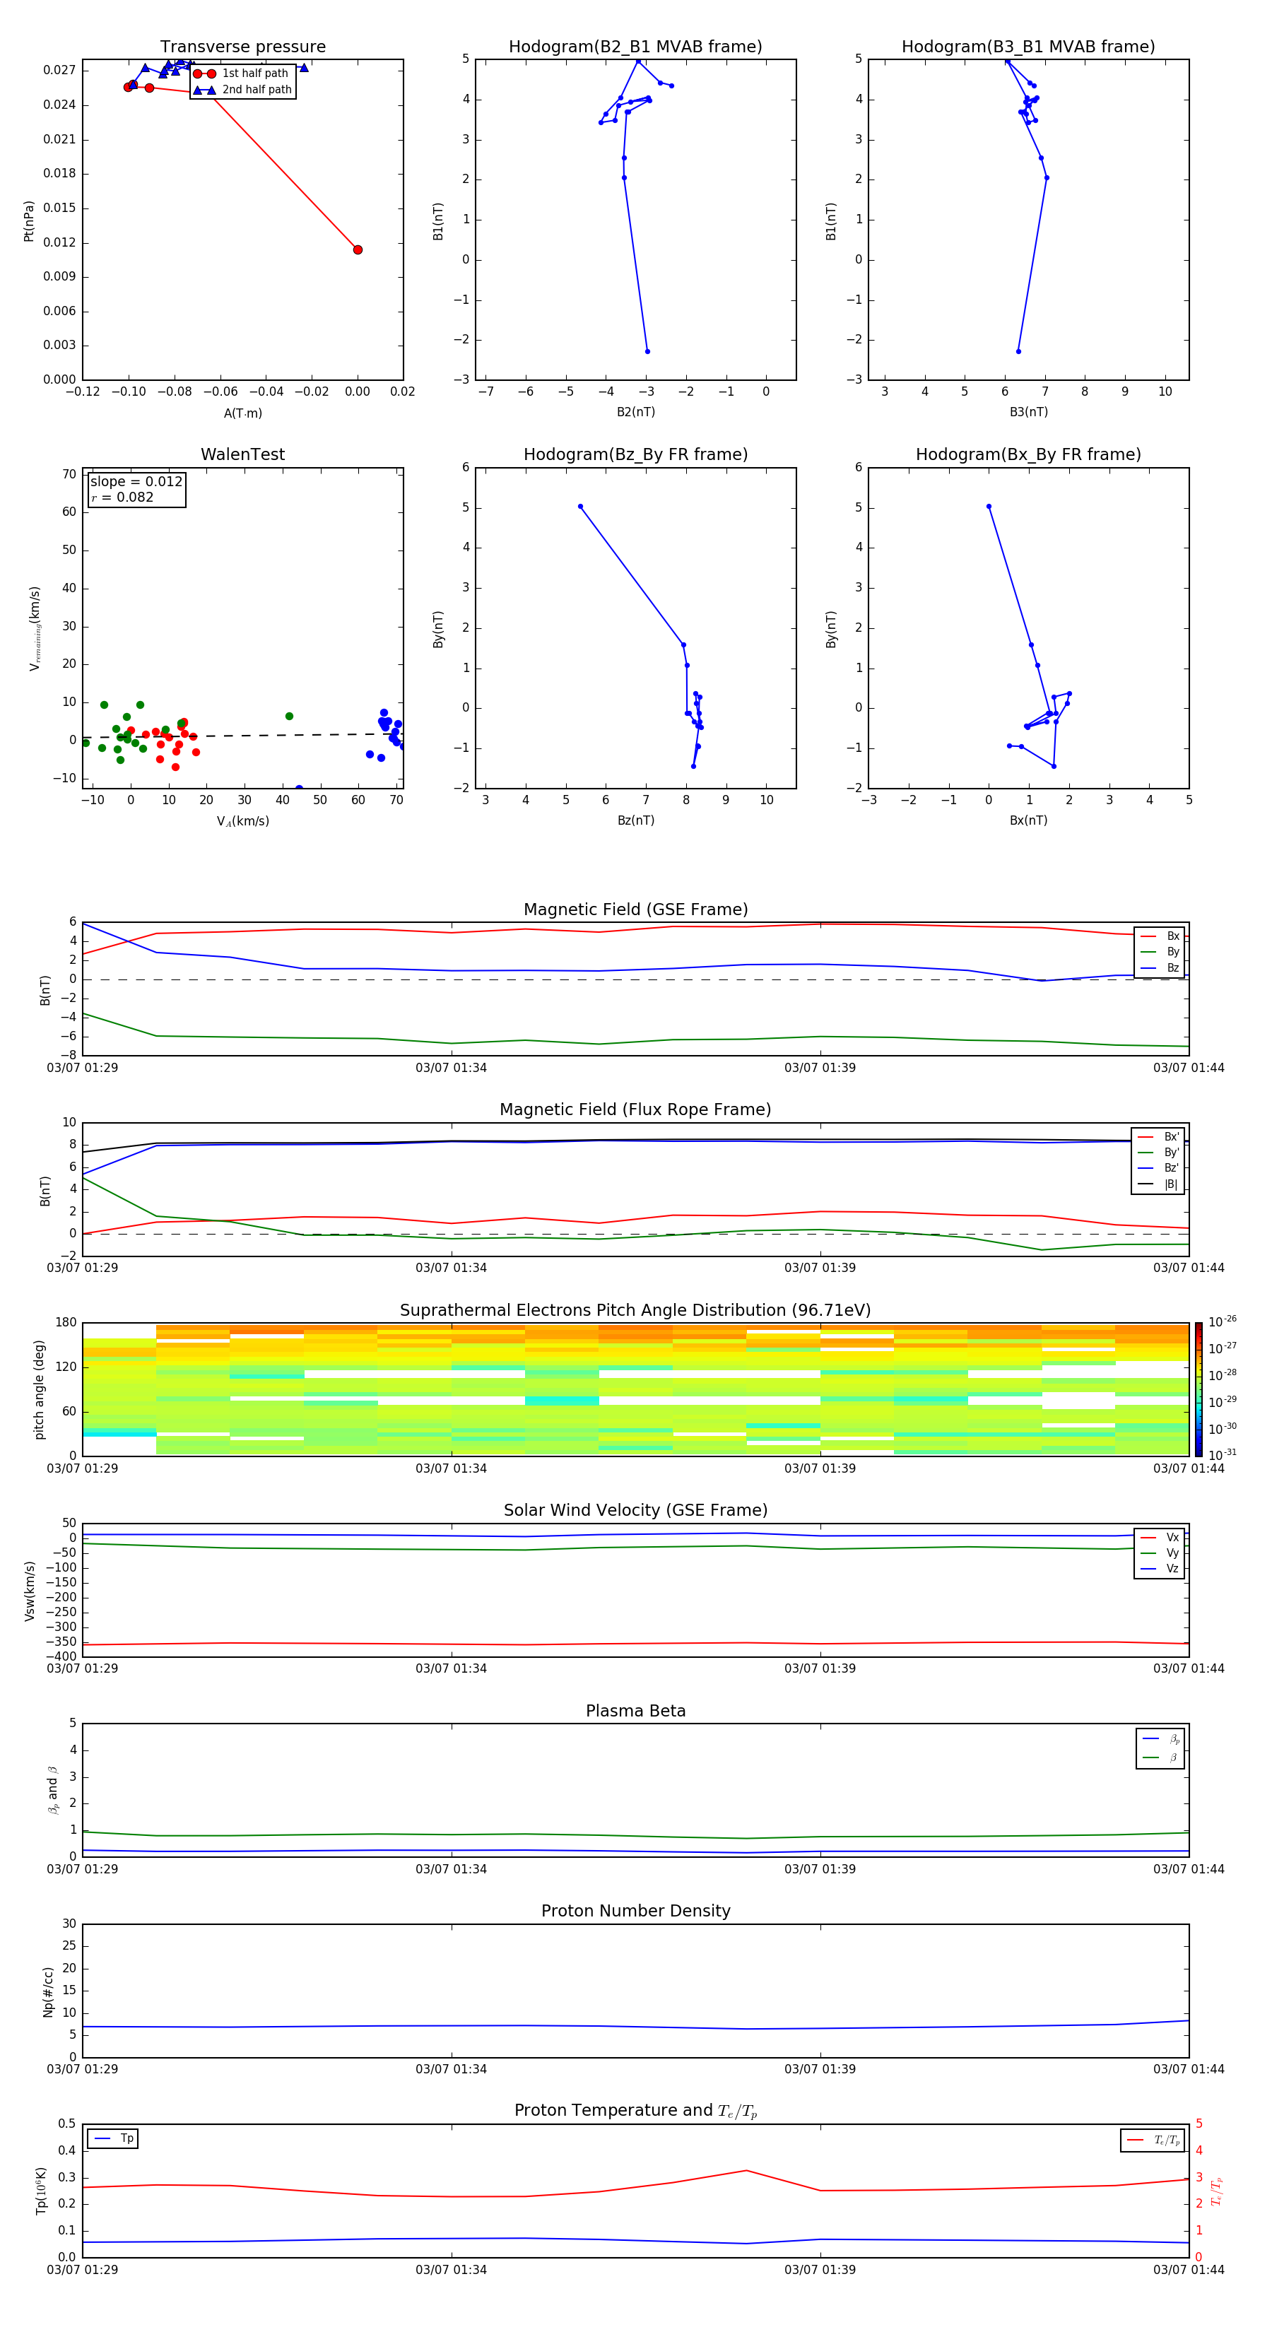
Task: Click the 'Np(#/cc)' axis label
Action: click(48, 1991)
